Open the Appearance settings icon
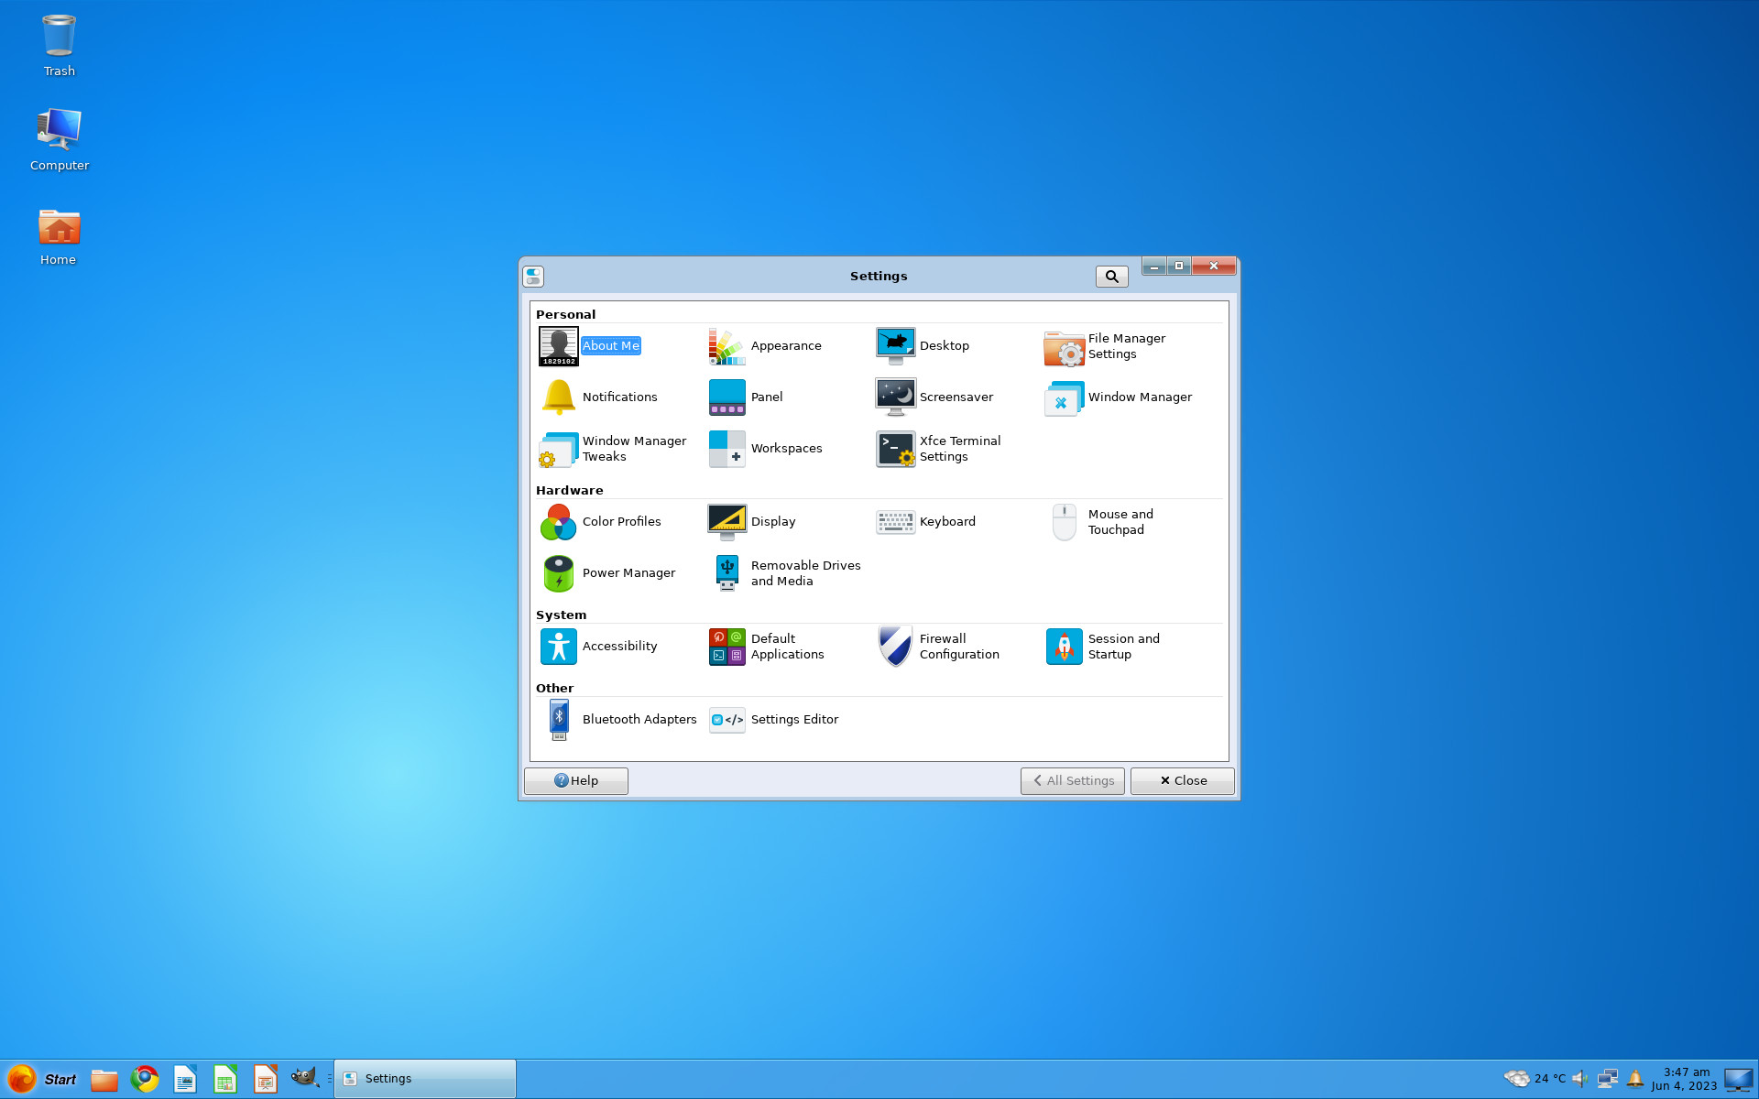Image resolution: width=1759 pixels, height=1099 pixels. coord(727,346)
